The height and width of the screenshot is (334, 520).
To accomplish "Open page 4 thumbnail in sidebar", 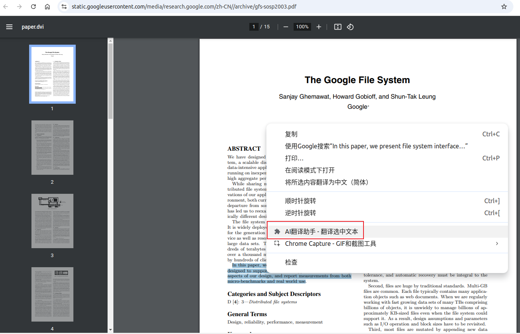I will 52,294.
